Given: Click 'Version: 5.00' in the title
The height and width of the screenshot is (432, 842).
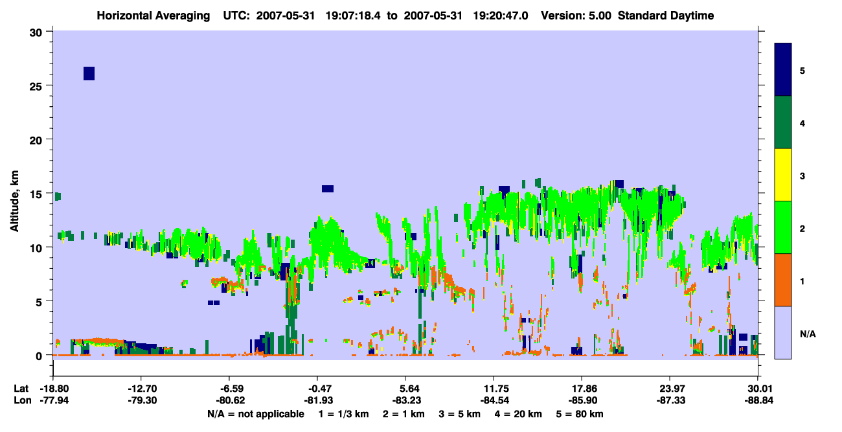Looking at the screenshot, I should tap(577, 16).
